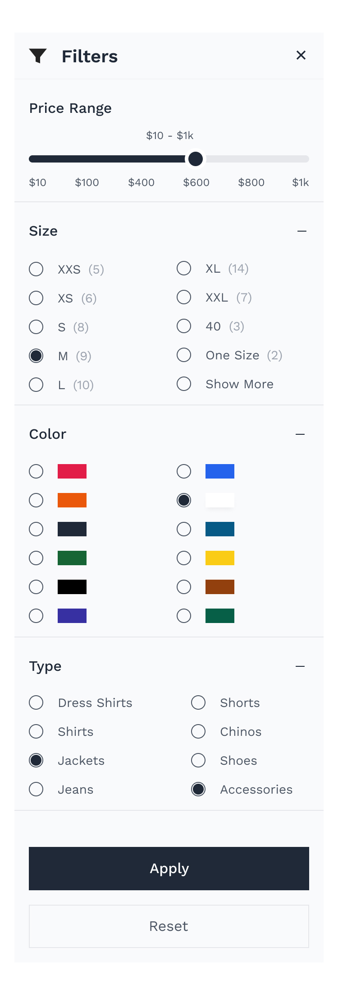Screen dimensions: 338x995
Task: Deselect the Accessories type option
Action: tap(198, 789)
